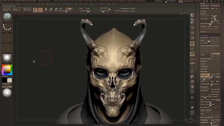Open the Zplugin menu
The image size is (224, 126).
[108, 4]
